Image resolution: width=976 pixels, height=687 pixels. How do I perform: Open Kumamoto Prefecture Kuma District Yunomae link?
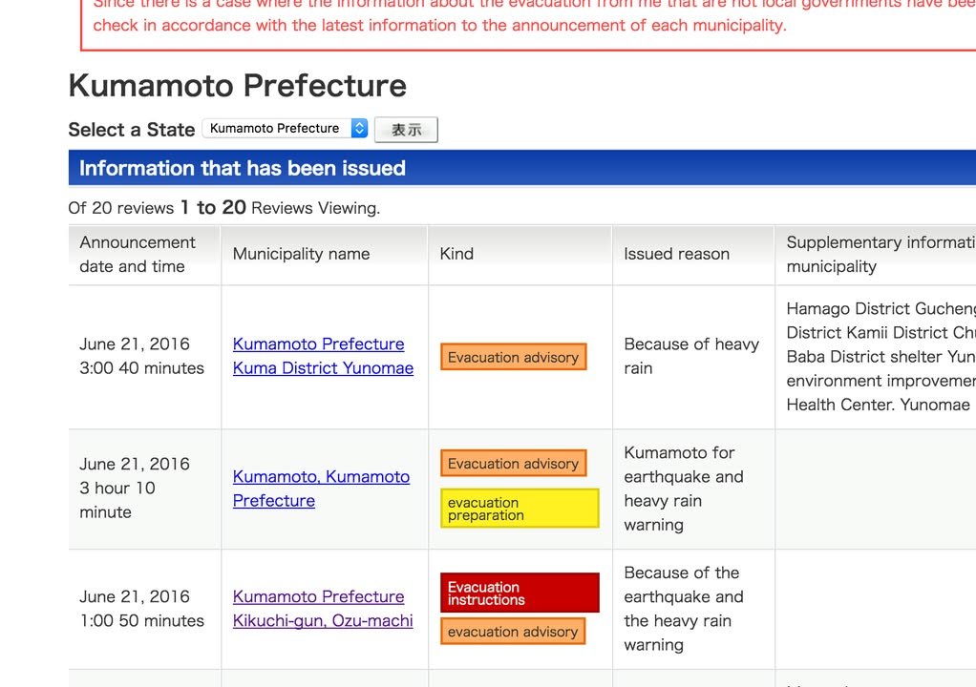click(x=323, y=356)
